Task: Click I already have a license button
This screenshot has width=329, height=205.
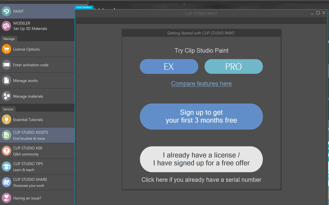Action: pyautogui.click(x=201, y=159)
